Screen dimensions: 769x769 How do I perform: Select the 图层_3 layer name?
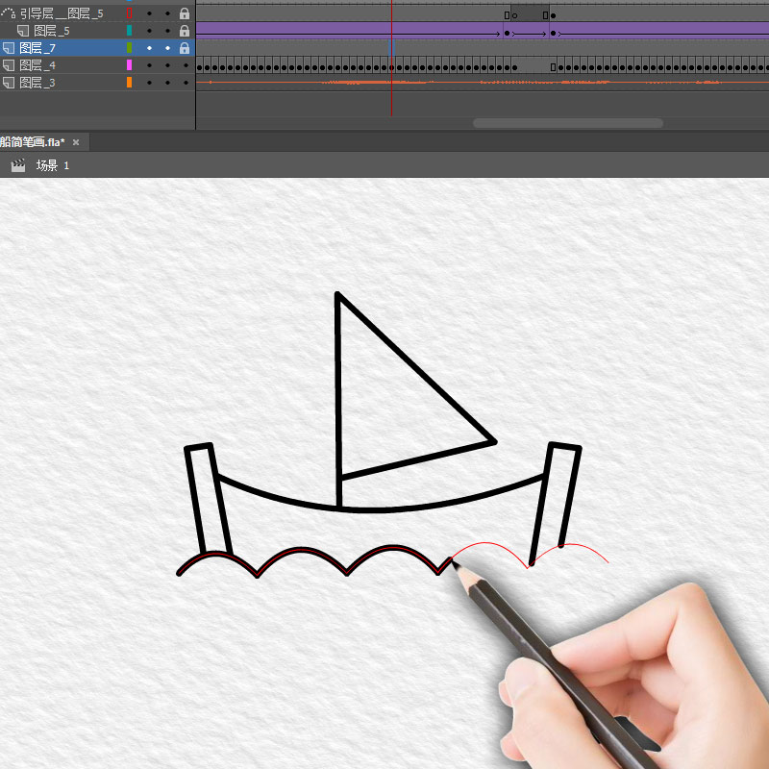[x=37, y=83]
